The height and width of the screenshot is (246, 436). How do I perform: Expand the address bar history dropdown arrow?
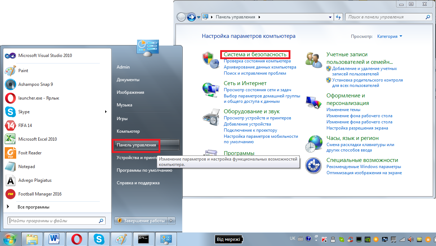point(330,17)
